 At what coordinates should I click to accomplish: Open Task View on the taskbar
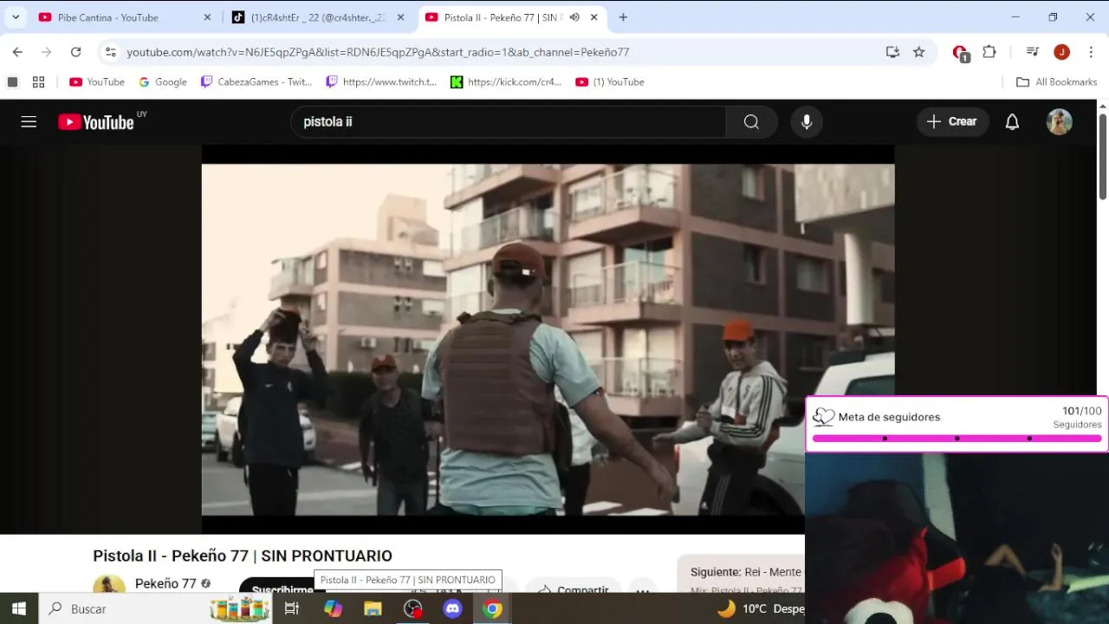tap(292, 608)
